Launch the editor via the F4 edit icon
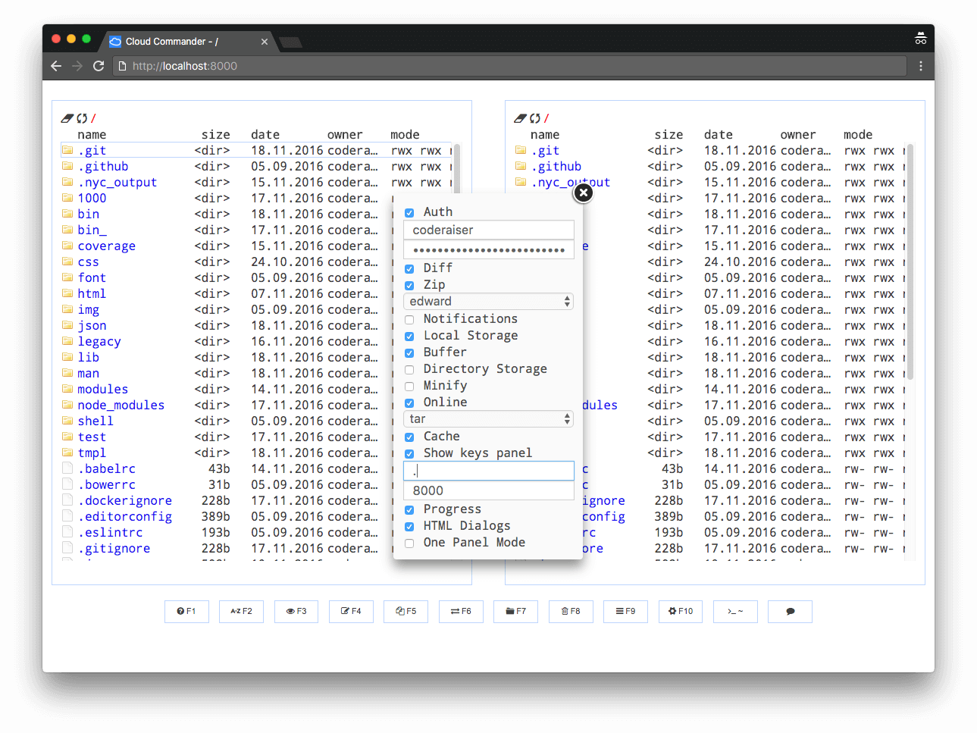The width and height of the screenshot is (977, 733). [351, 611]
